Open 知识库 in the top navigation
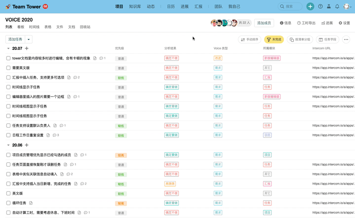The height and width of the screenshot is (219, 355). [x=134, y=6]
